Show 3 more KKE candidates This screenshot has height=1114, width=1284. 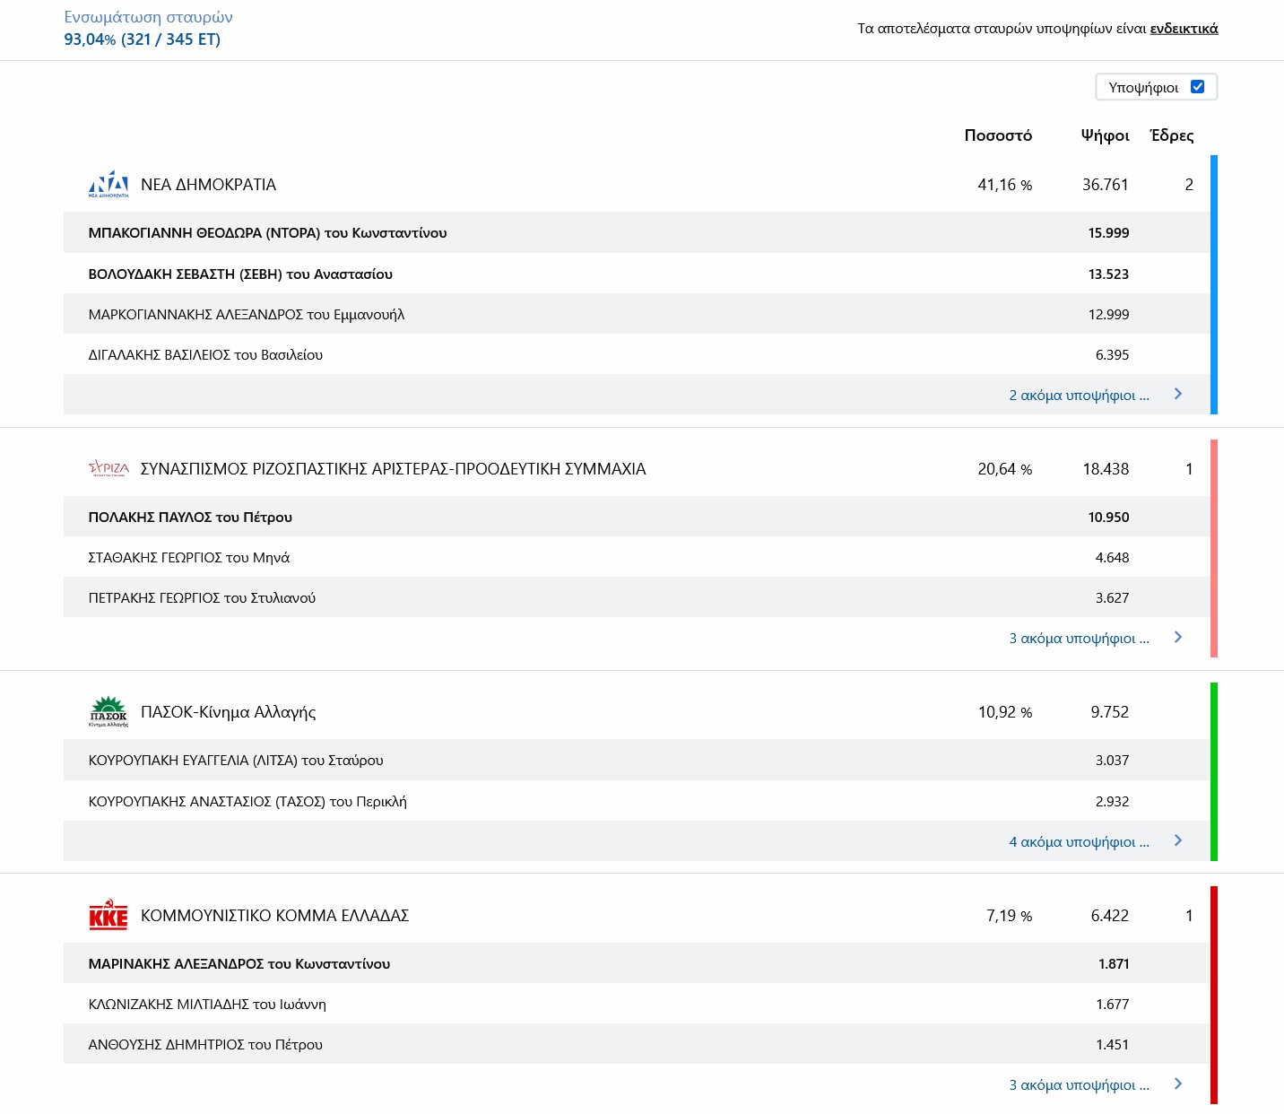(x=1079, y=1084)
